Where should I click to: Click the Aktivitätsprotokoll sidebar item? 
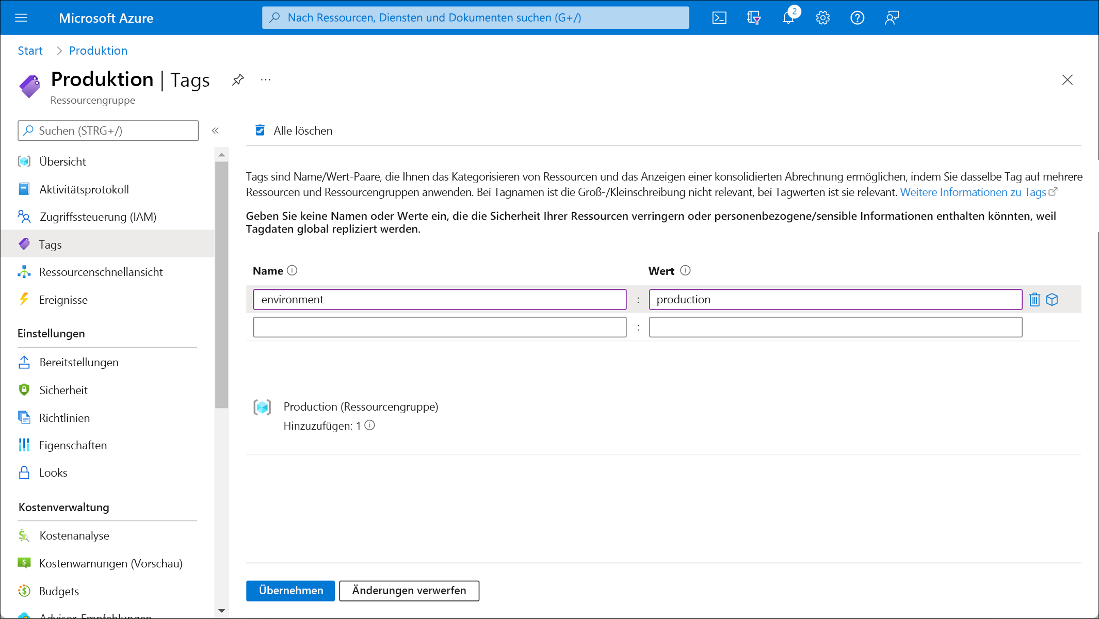tap(85, 189)
